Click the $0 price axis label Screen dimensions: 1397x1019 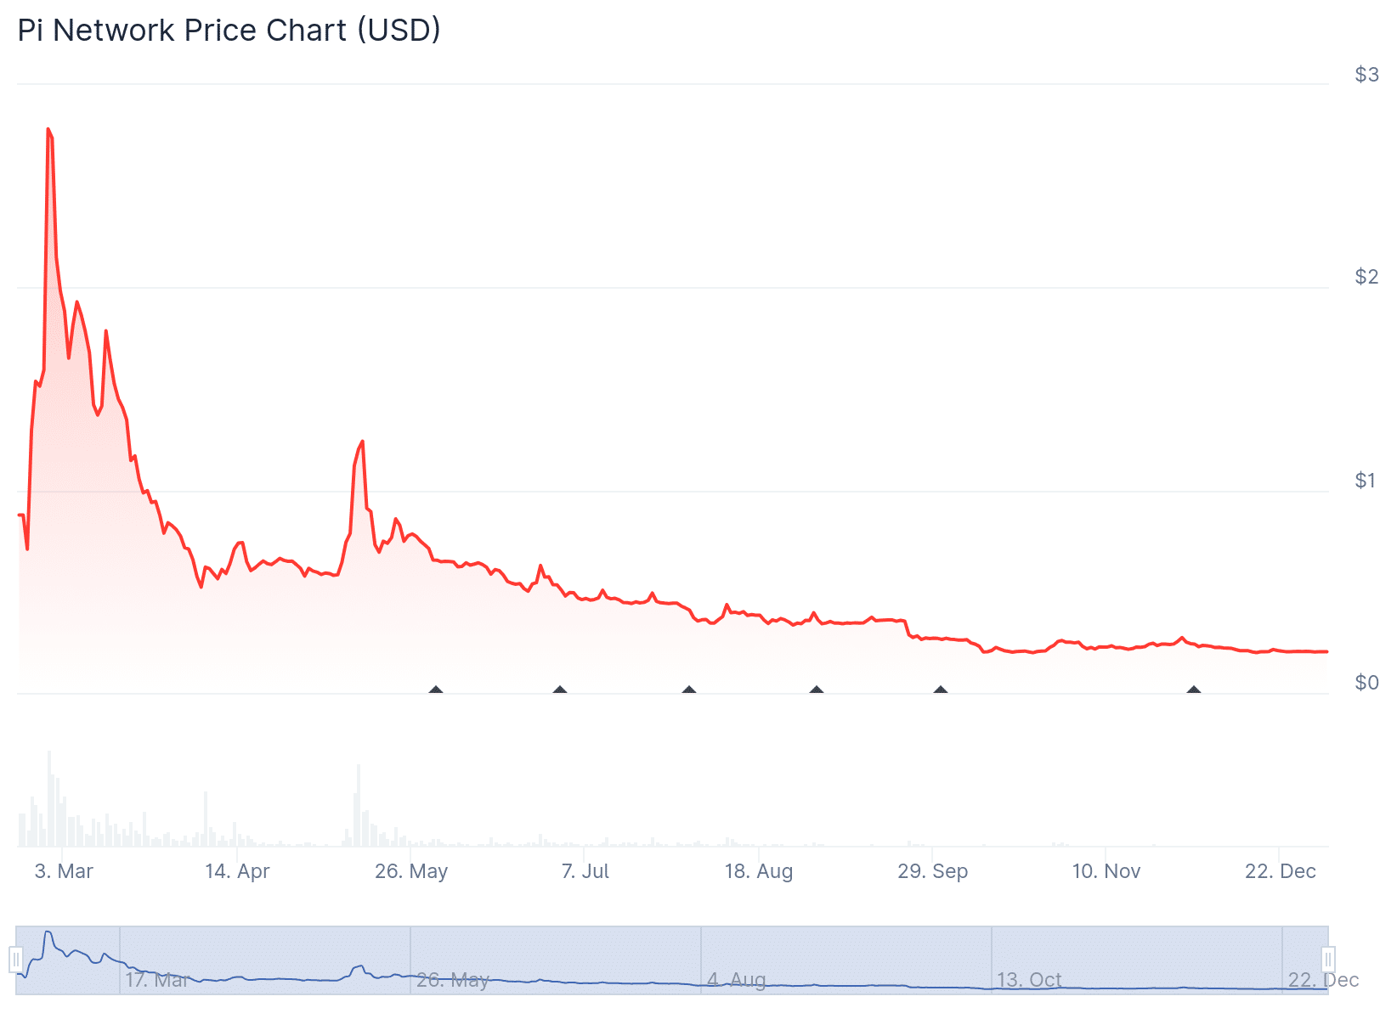pos(1366,683)
